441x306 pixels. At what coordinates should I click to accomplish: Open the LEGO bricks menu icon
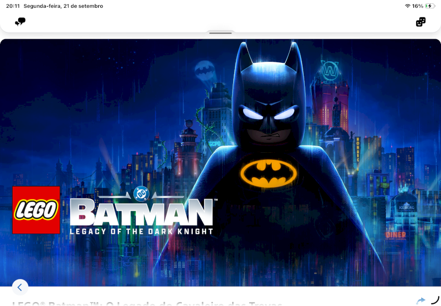pos(421,22)
